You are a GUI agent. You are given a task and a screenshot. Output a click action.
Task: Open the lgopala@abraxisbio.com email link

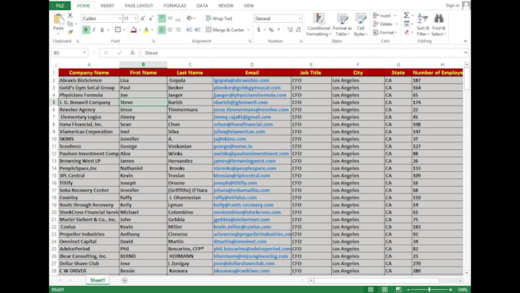242,80
